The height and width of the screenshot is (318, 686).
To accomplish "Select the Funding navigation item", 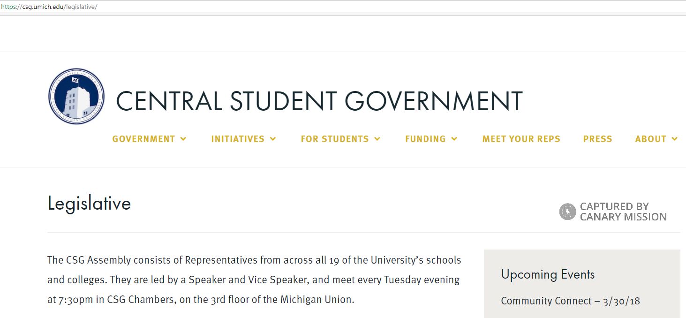I will click(425, 139).
